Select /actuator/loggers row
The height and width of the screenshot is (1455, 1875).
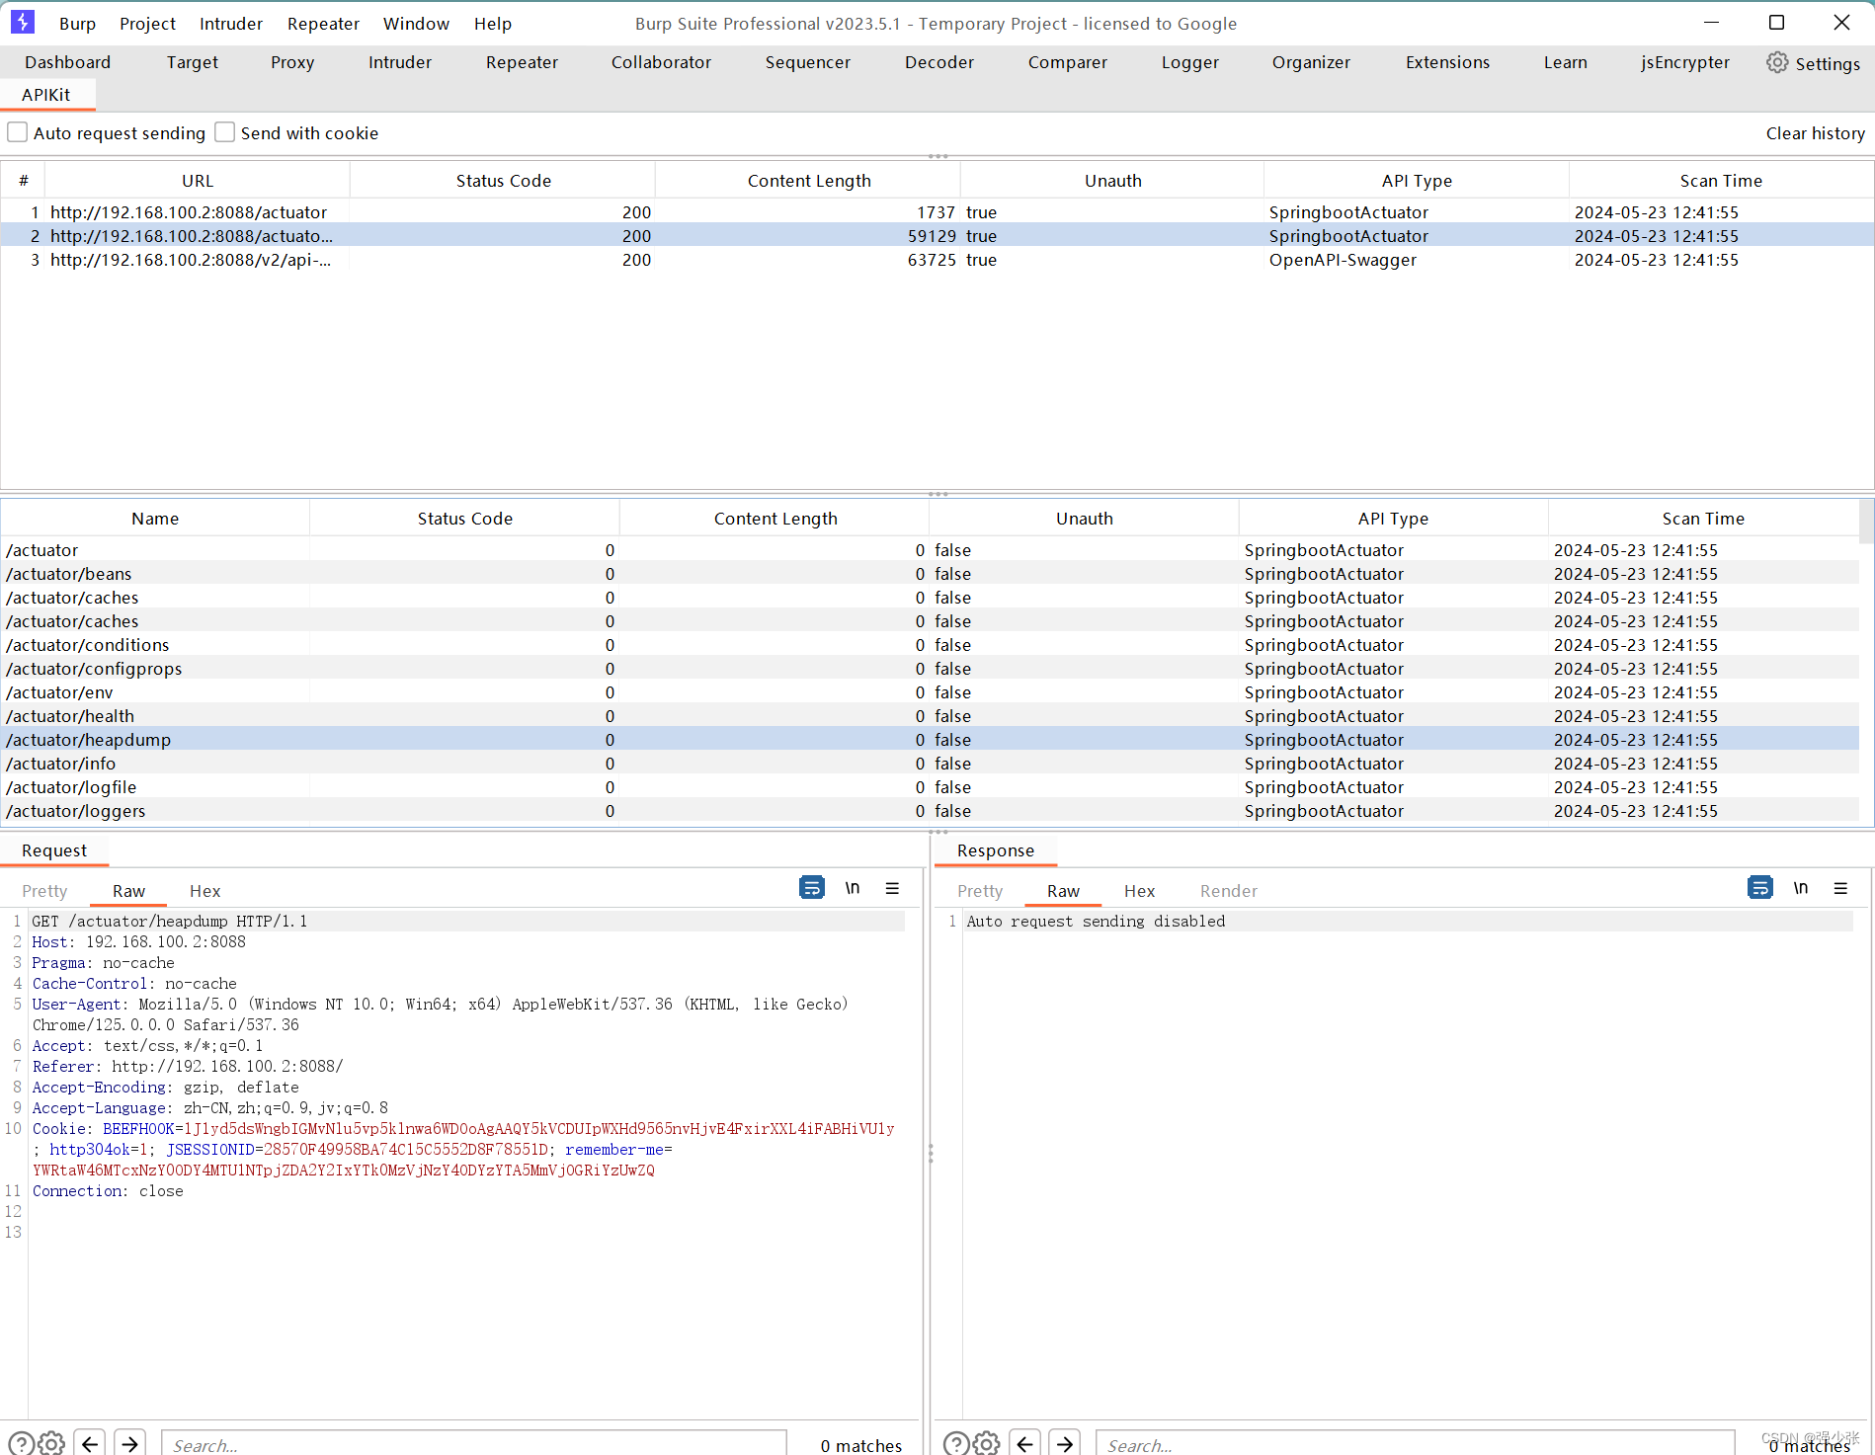coord(930,811)
